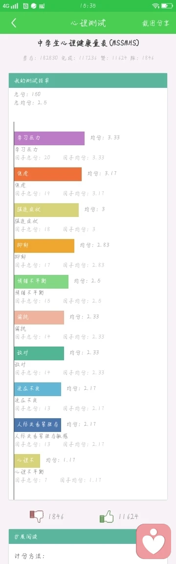
Task: Tap the 4G signal indicator
Action: [10, 6]
